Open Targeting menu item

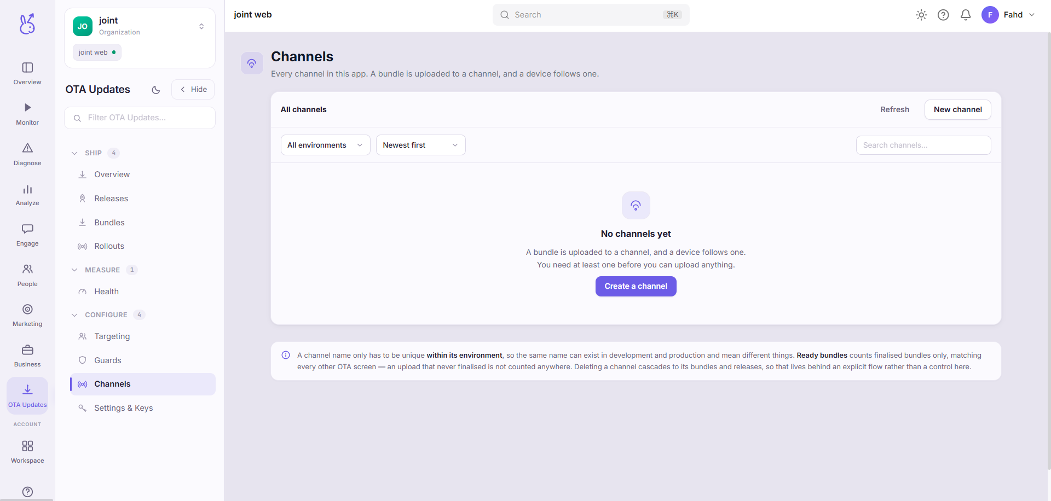142,336
